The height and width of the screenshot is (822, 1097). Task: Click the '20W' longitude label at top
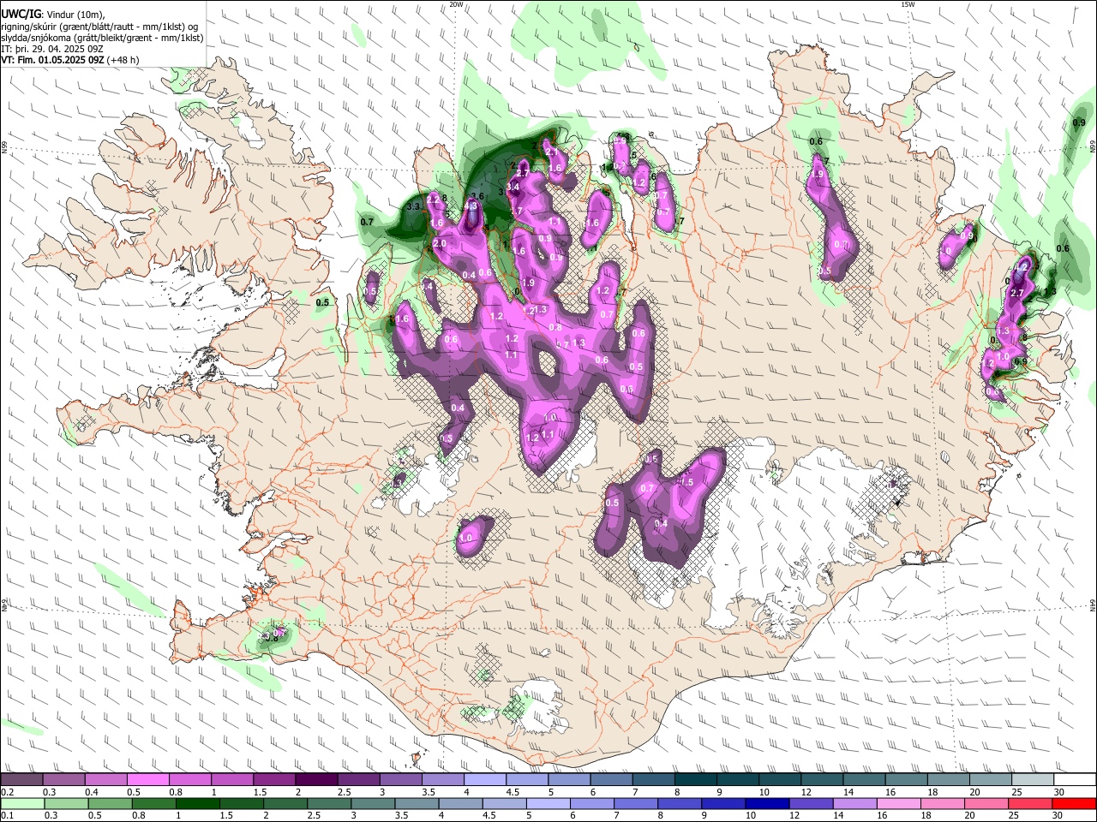[456, 4]
